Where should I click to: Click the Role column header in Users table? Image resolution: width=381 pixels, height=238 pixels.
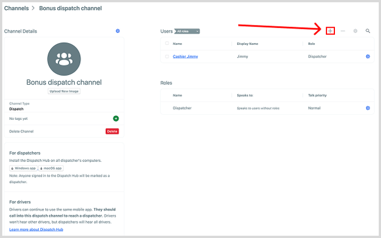[312, 44]
